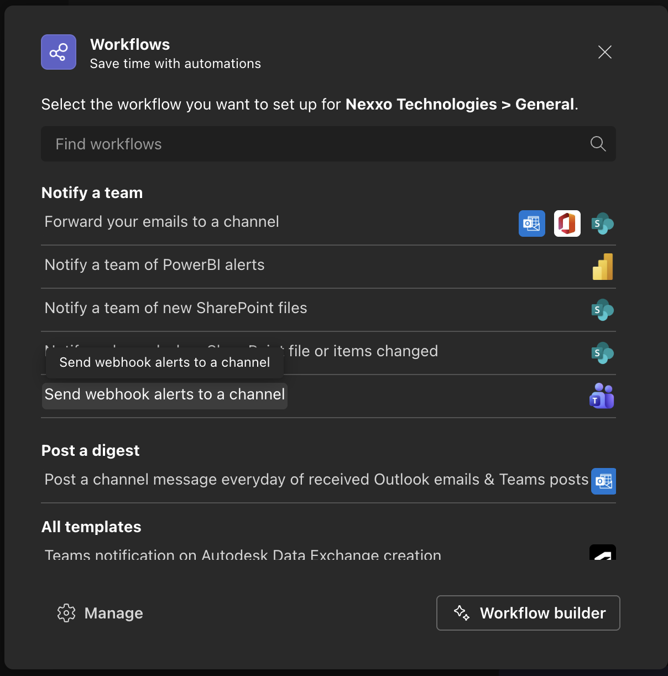Click the Power BI icon
This screenshot has width=668, height=676.
pos(603,267)
